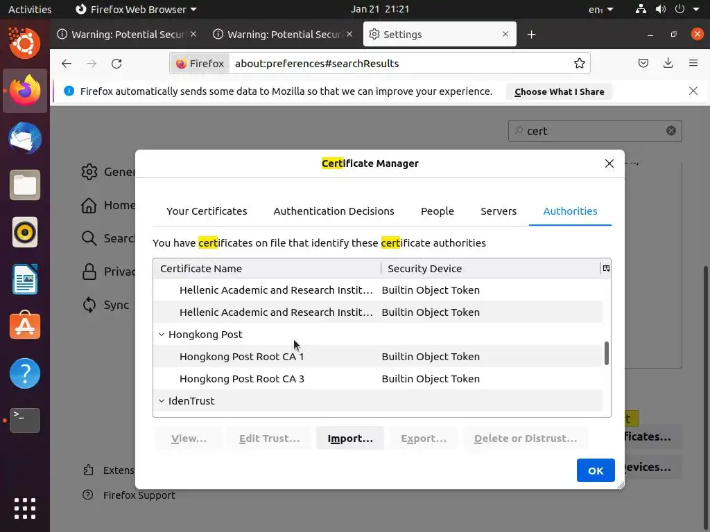Open the network status indicator
The width and height of the screenshot is (710, 532).
(641, 9)
